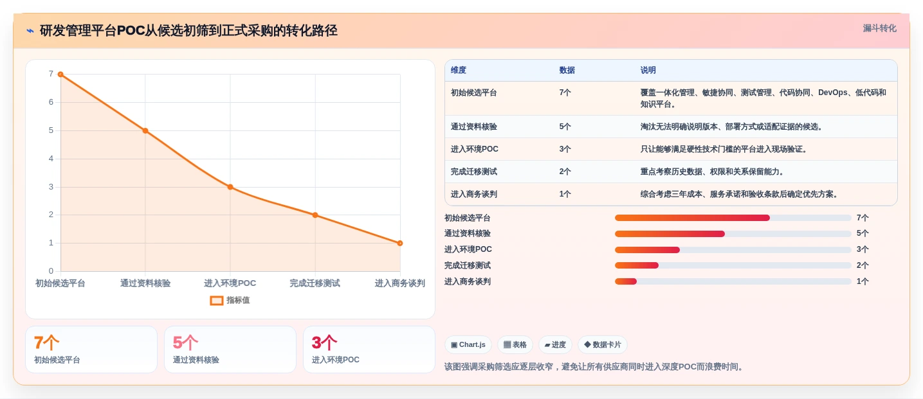Viewport: 923px width, 399px height.
Task: Toggle the 指标值 chart legend item
Action: tap(230, 300)
